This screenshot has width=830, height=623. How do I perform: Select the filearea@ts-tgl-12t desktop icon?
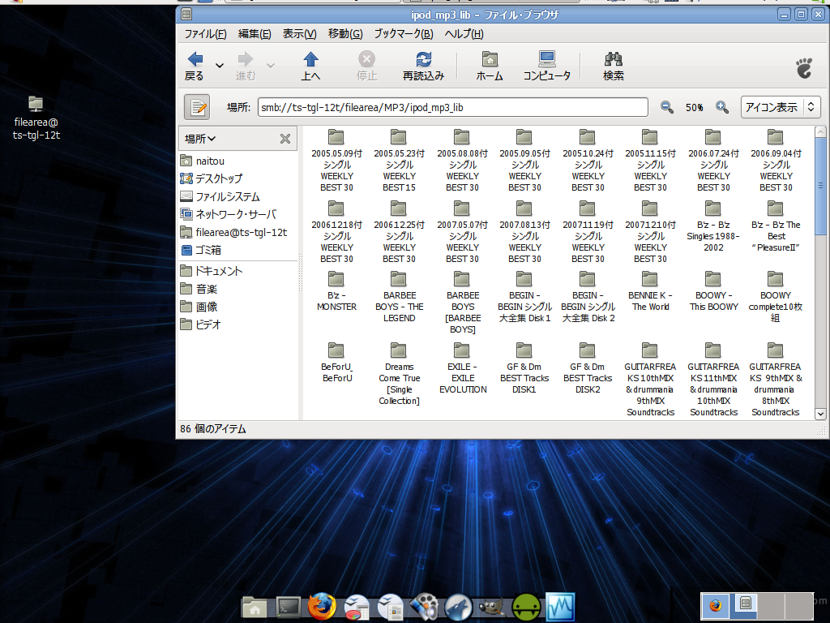36,118
